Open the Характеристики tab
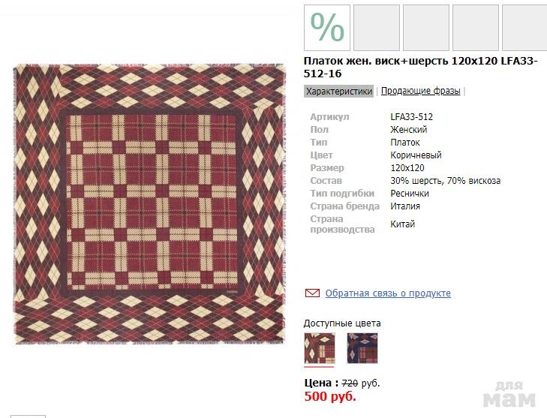Image resolution: width=547 pixels, height=418 pixels. (x=339, y=92)
